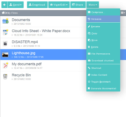The width and height of the screenshot is (126, 117).
Task: Open the Send dropdown
Action: [x=16, y=5]
